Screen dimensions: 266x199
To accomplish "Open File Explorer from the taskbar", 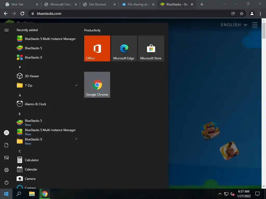I will click(x=32, y=194).
